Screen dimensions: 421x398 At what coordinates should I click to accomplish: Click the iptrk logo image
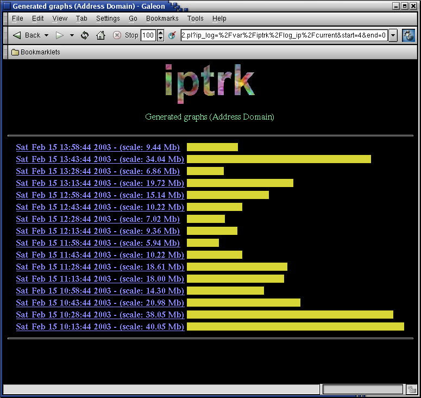point(210,84)
